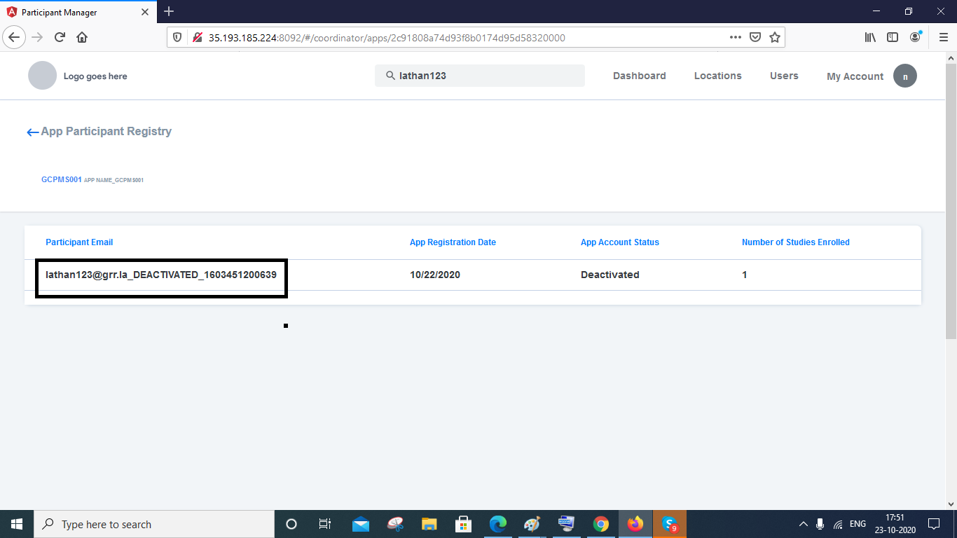
Task: Bookmark the page with the star icon
Action: point(775,37)
